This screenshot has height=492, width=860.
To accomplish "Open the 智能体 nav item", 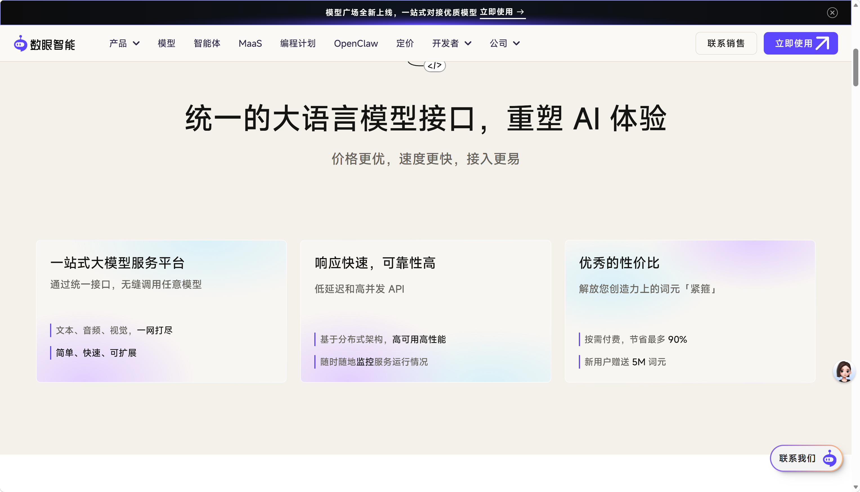I will click(207, 44).
